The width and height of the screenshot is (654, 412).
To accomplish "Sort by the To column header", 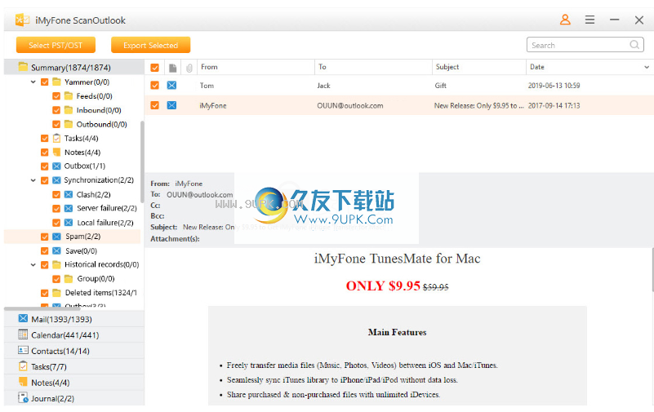I will click(x=373, y=67).
